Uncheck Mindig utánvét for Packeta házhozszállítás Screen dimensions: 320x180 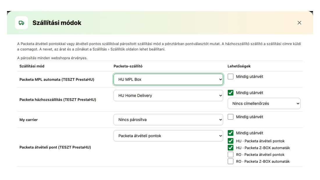point(231,93)
